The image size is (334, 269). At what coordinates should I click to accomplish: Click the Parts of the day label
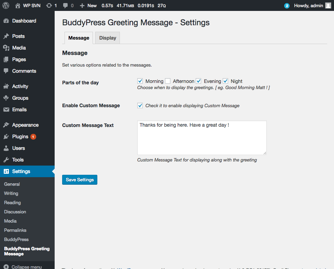(x=80, y=83)
